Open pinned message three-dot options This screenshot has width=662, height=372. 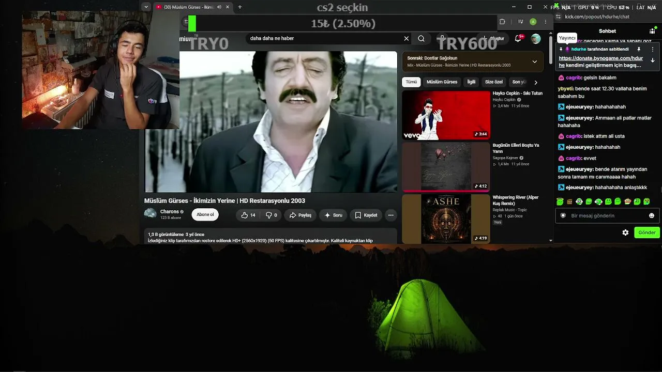tap(653, 49)
